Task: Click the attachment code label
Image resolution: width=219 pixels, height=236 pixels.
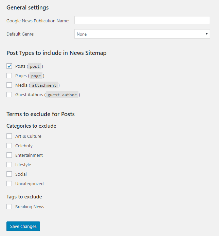Action: tap(44, 85)
